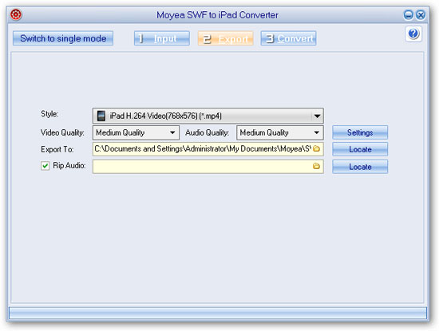Minimize the converter window
439x331 pixels.
[x=408, y=15]
